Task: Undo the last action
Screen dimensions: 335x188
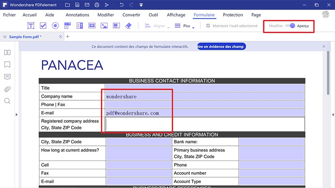Action: pos(121,5)
